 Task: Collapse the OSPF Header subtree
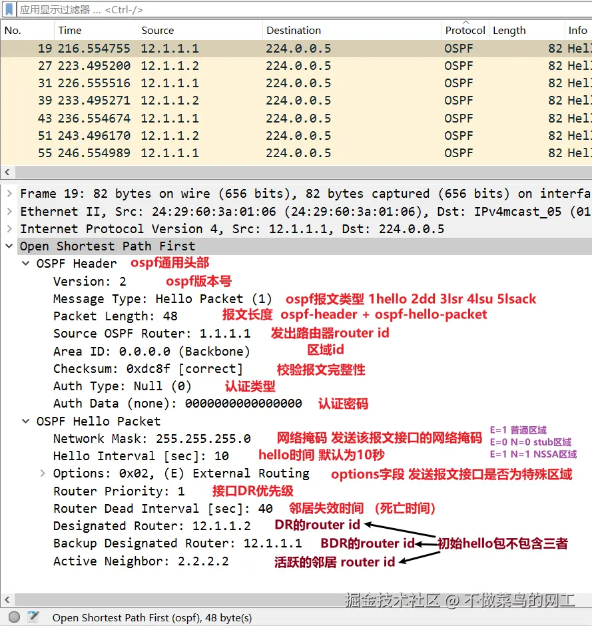pos(25,264)
